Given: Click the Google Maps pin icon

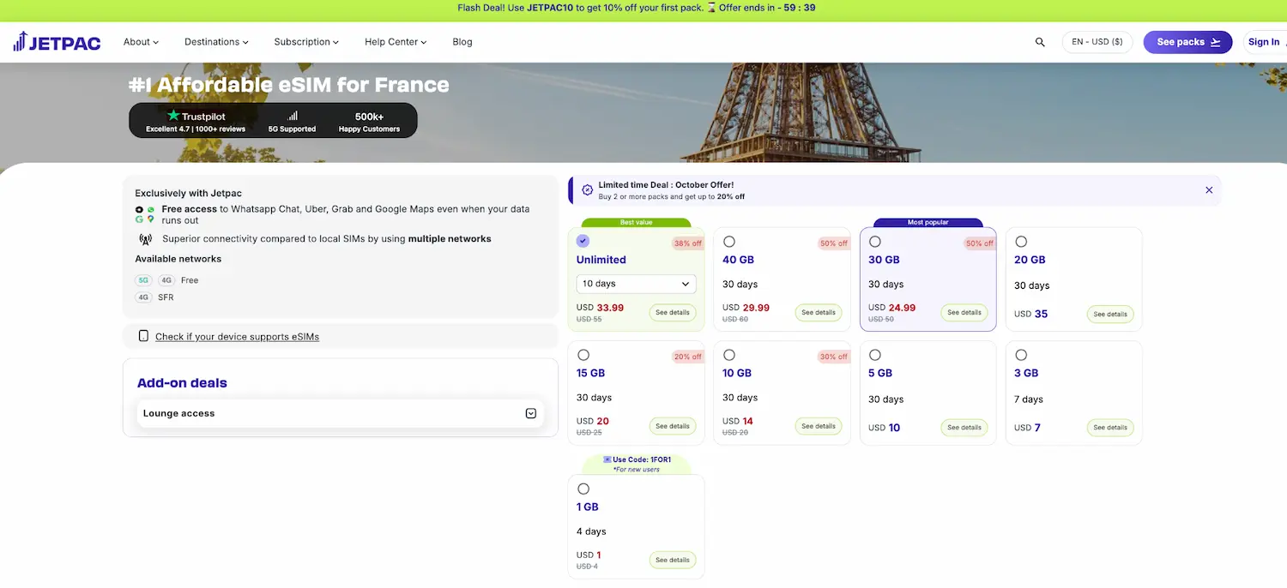Looking at the screenshot, I should click(149, 218).
